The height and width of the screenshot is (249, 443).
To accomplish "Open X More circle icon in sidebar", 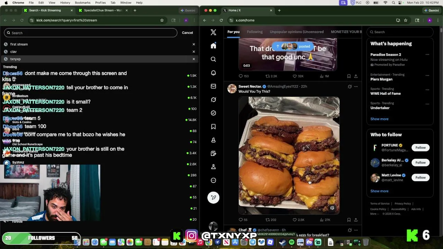I will [x=213, y=180].
